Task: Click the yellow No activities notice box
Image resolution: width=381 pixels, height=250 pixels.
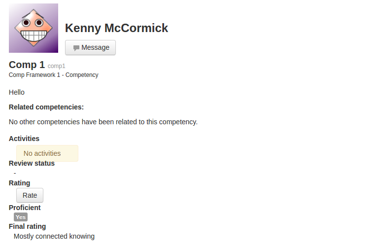Action: tap(47, 153)
